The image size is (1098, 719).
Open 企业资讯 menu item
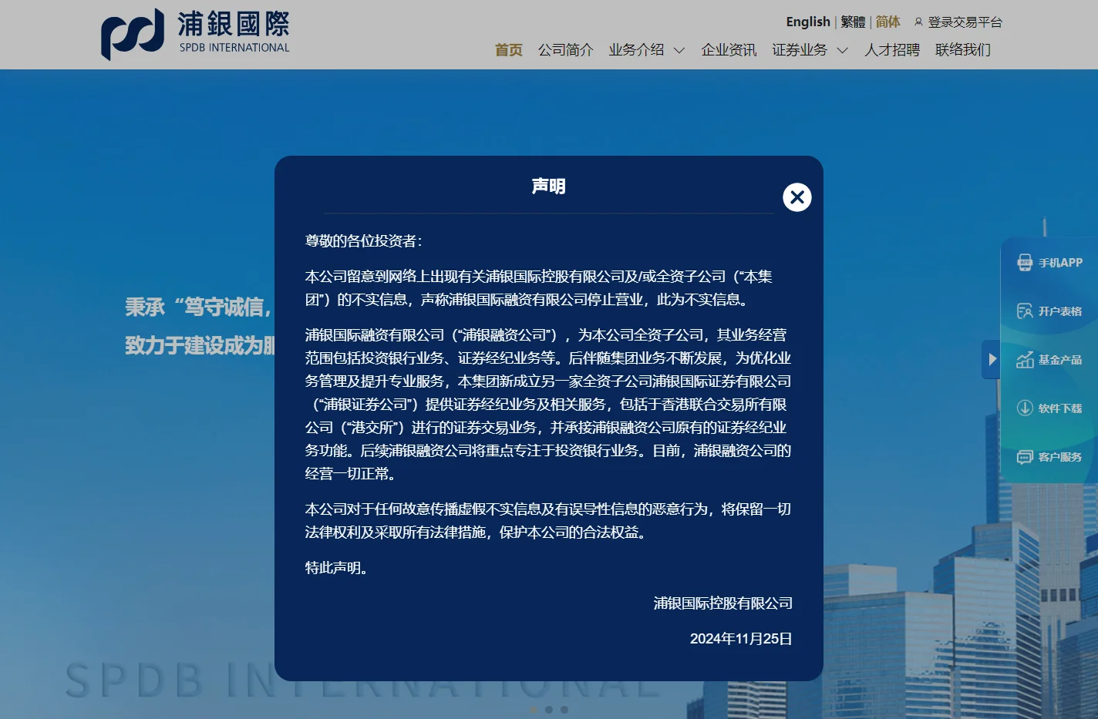pyautogui.click(x=729, y=50)
